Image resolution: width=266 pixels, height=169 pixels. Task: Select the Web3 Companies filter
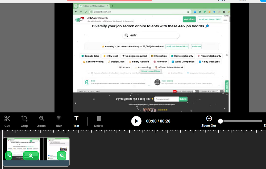tap(183, 62)
